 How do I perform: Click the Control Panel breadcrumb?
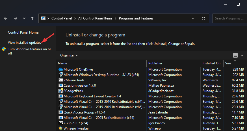pyautogui.click(x=62, y=18)
